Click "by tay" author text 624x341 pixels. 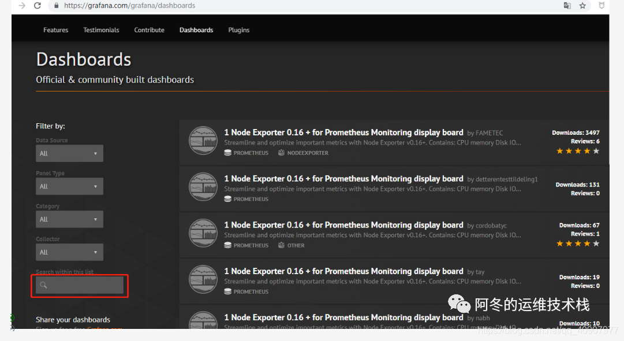point(476,272)
